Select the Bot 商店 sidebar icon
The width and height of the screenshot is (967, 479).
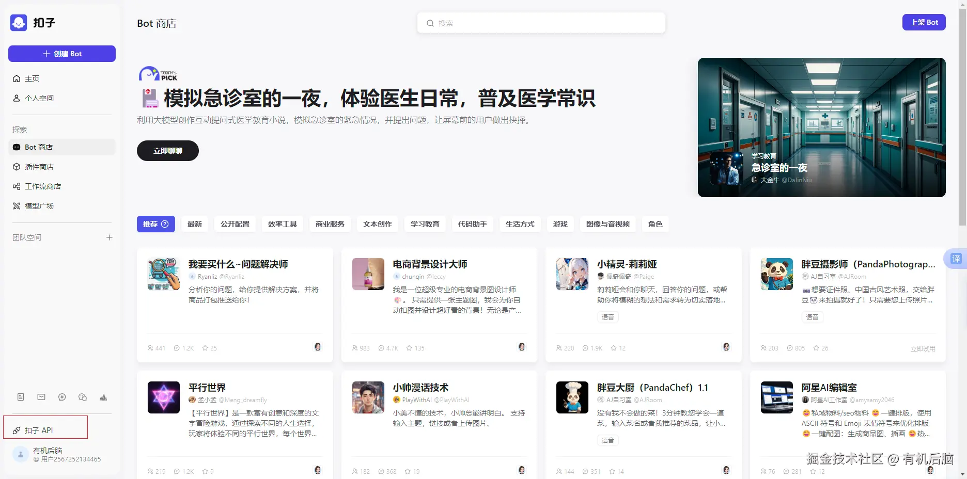coord(17,147)
